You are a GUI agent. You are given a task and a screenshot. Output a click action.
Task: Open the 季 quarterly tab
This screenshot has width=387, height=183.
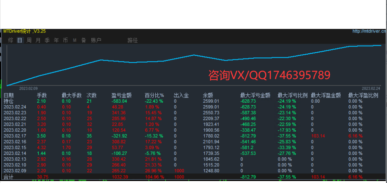(x=47, y=41)
